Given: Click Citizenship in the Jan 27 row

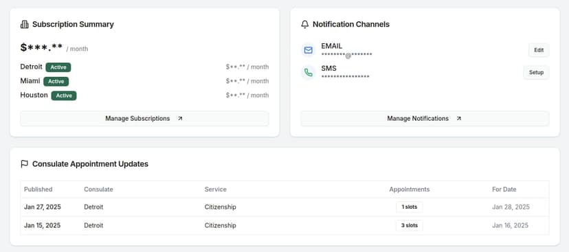Looking at the screenshot, I should (x=221, y=207).
